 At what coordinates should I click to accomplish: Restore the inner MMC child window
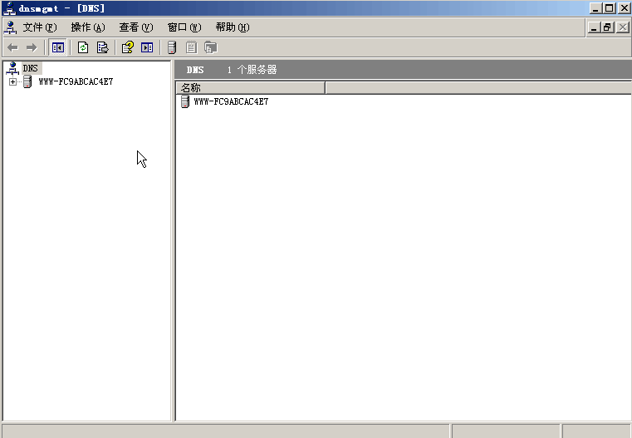[x=608, y=27]
